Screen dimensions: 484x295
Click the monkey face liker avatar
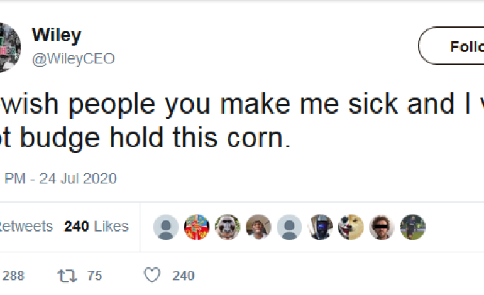[228, 227]
